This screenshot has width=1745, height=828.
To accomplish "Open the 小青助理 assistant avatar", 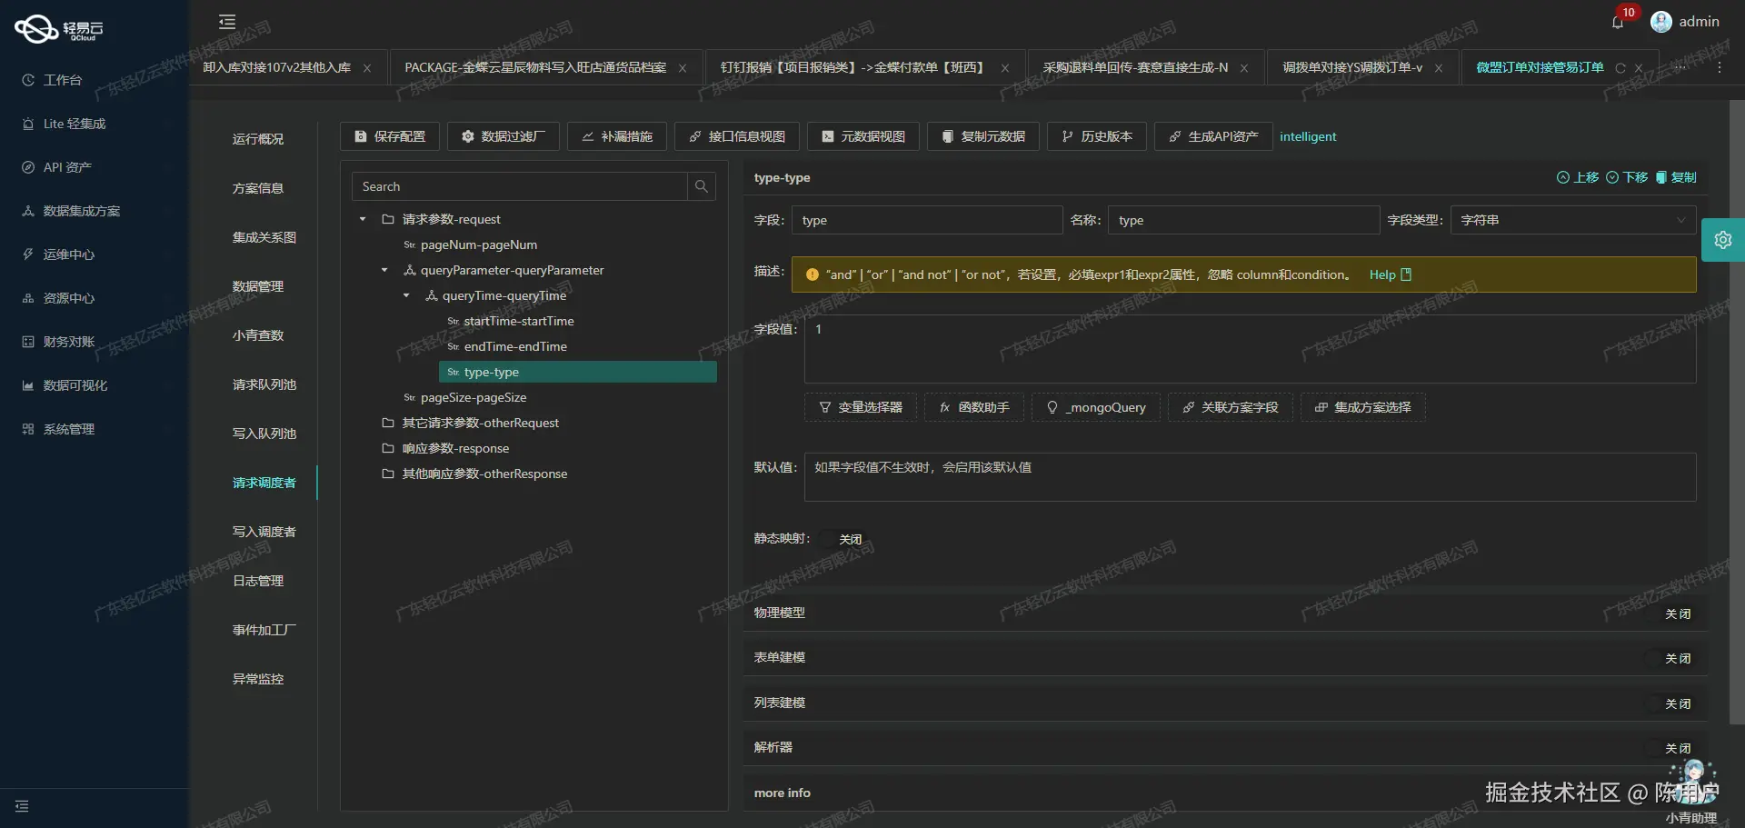I will 1691,784.
